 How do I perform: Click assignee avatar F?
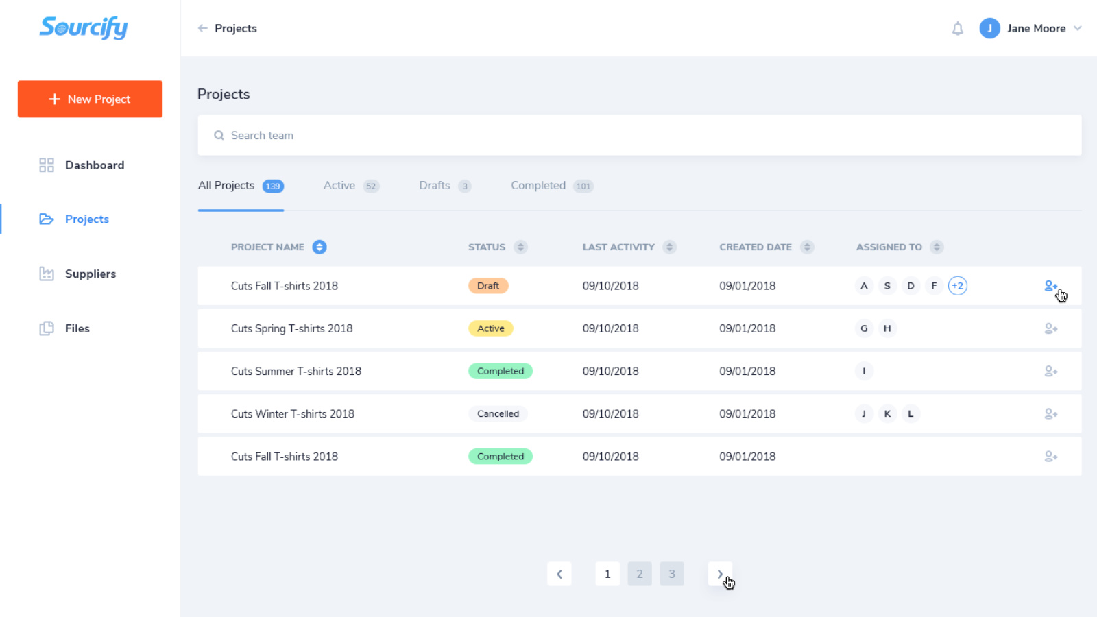(934, 286)
